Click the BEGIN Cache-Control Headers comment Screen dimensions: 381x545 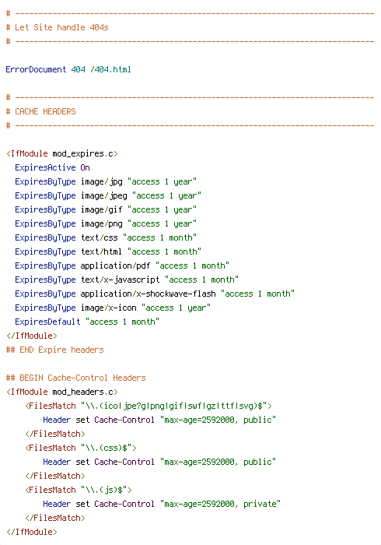[x=76, y=378]
